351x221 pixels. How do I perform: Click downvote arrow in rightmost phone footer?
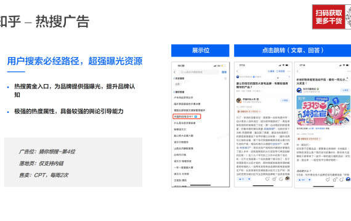tap(309, 180)
